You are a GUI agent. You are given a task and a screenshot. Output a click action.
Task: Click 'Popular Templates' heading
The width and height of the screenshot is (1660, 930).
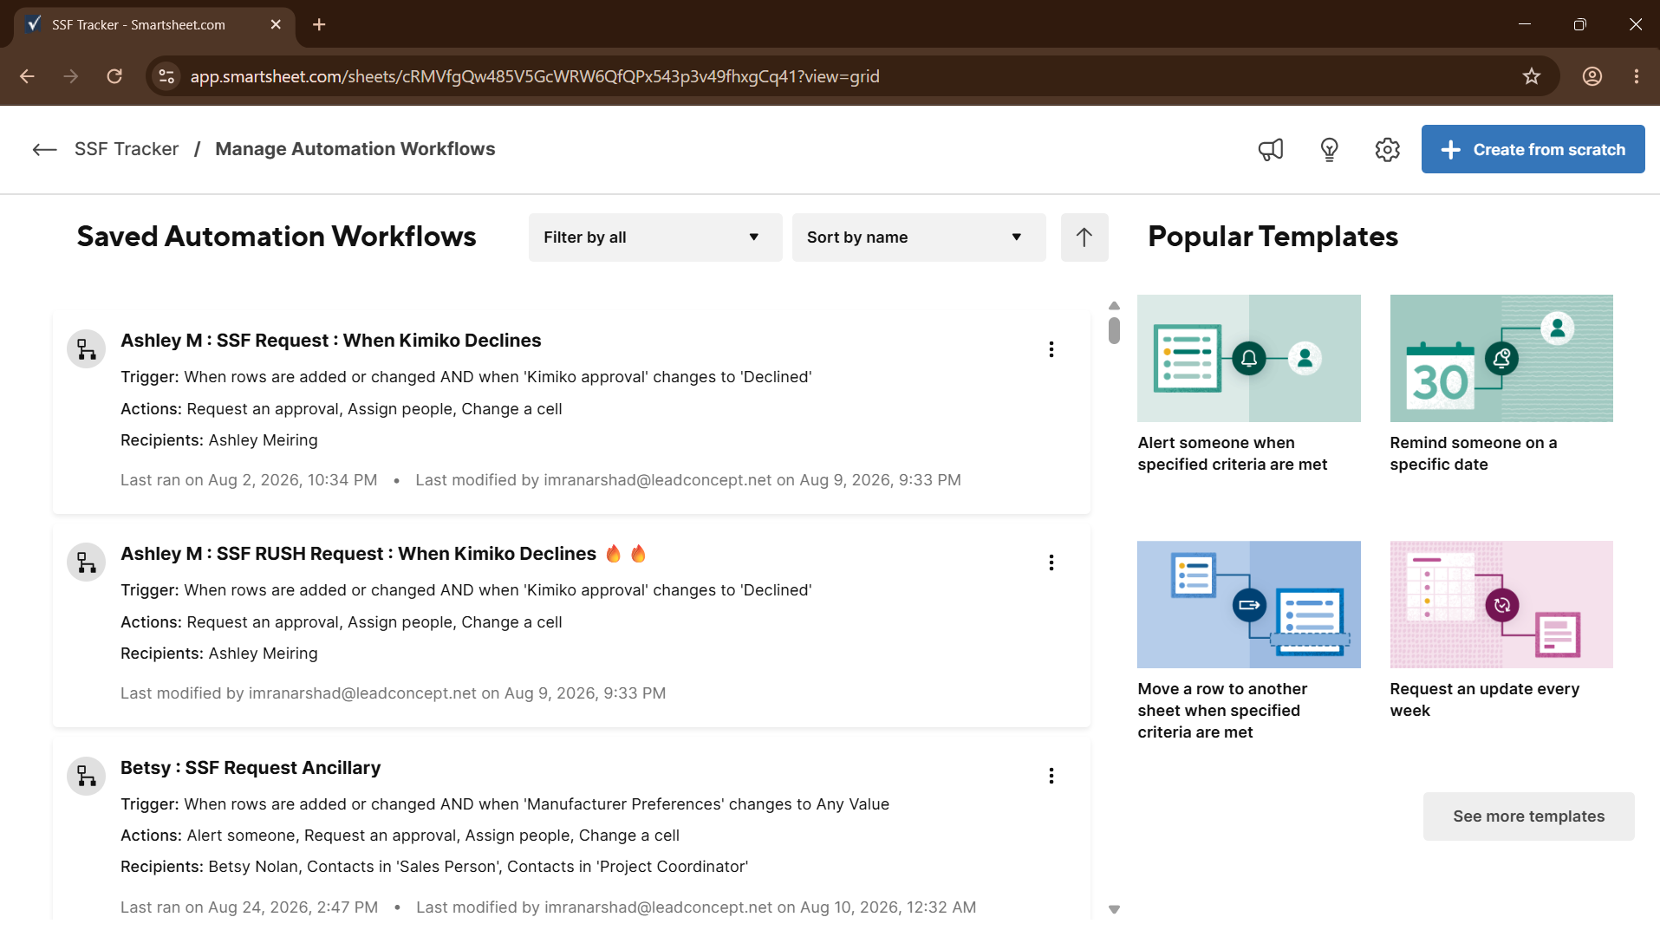[1273, 237]
